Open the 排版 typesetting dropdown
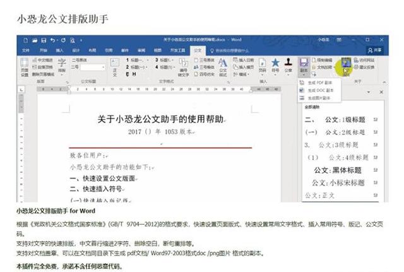This screenshot has width=404, height=272. tap(62, 67)
